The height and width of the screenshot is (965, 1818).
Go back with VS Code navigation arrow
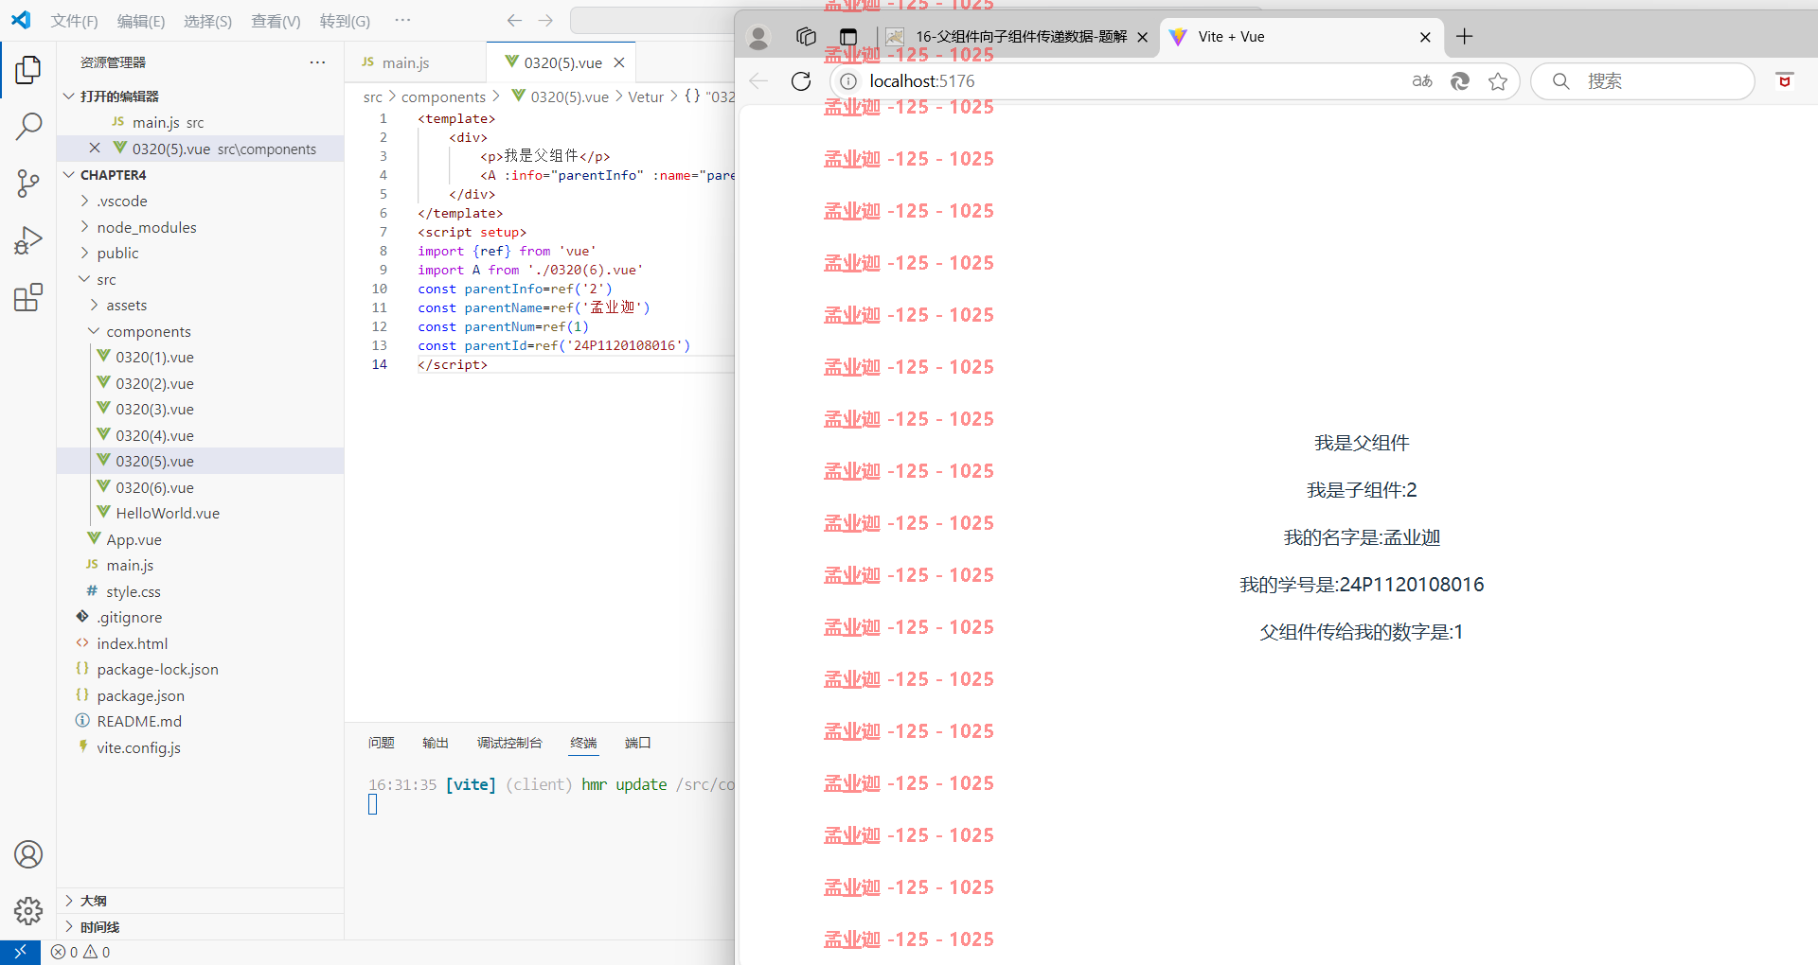point(514,20)
